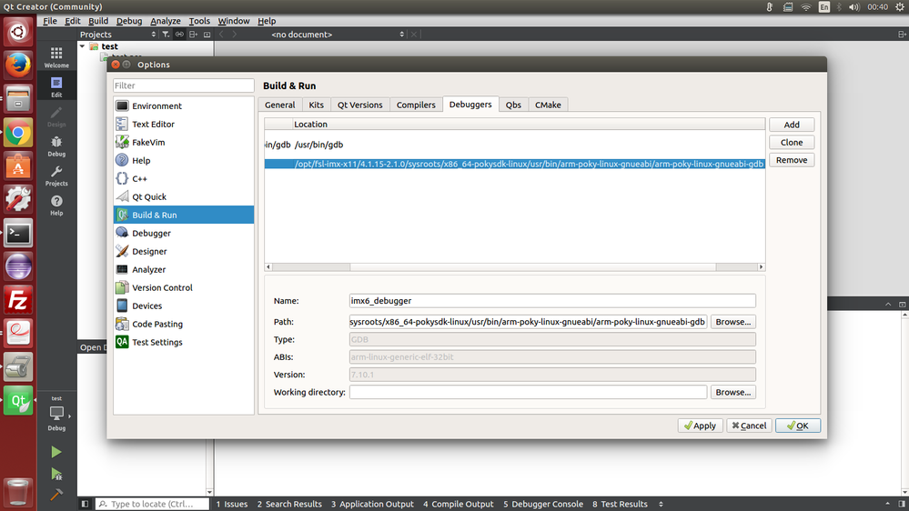909x511 pixels.
Task: Switch to Edit mode icon
Action: pyautogui.click(x=56, y=87)
